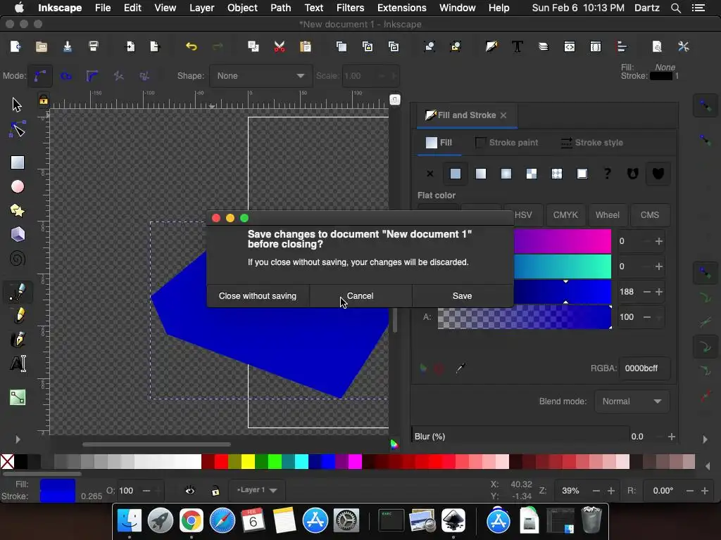The width and height of the screenshot is (721, 540).
Task: Increase the first color channel value
Action: [x=659, y=241]
